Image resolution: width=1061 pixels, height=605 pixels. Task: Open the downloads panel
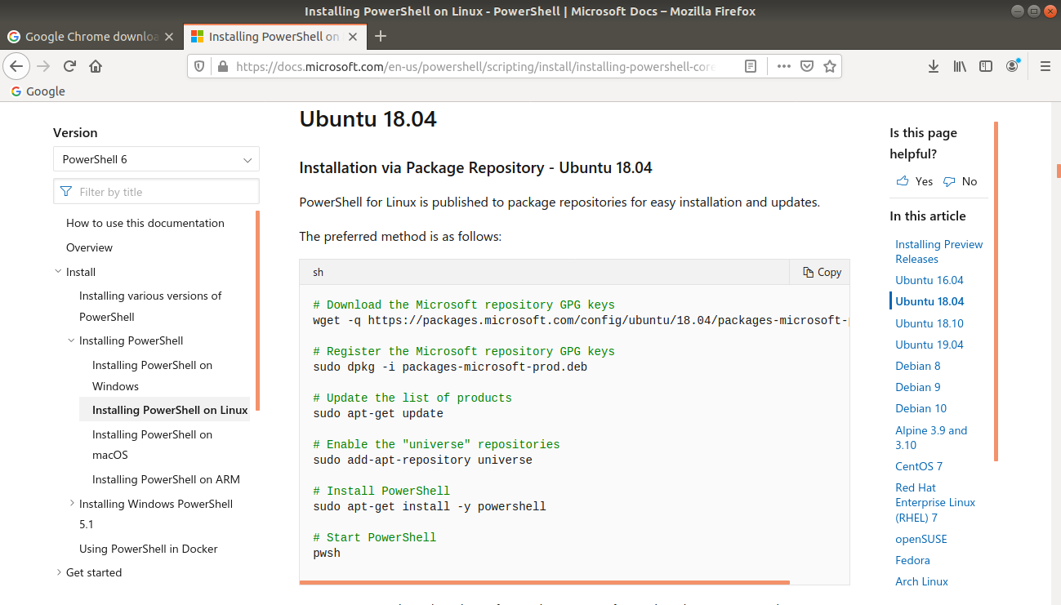pos(934,66)
